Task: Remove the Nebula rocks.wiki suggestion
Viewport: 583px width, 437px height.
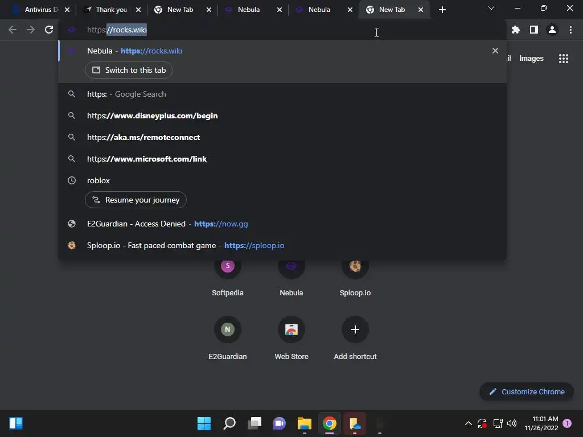Action: [x=495, y=51]
